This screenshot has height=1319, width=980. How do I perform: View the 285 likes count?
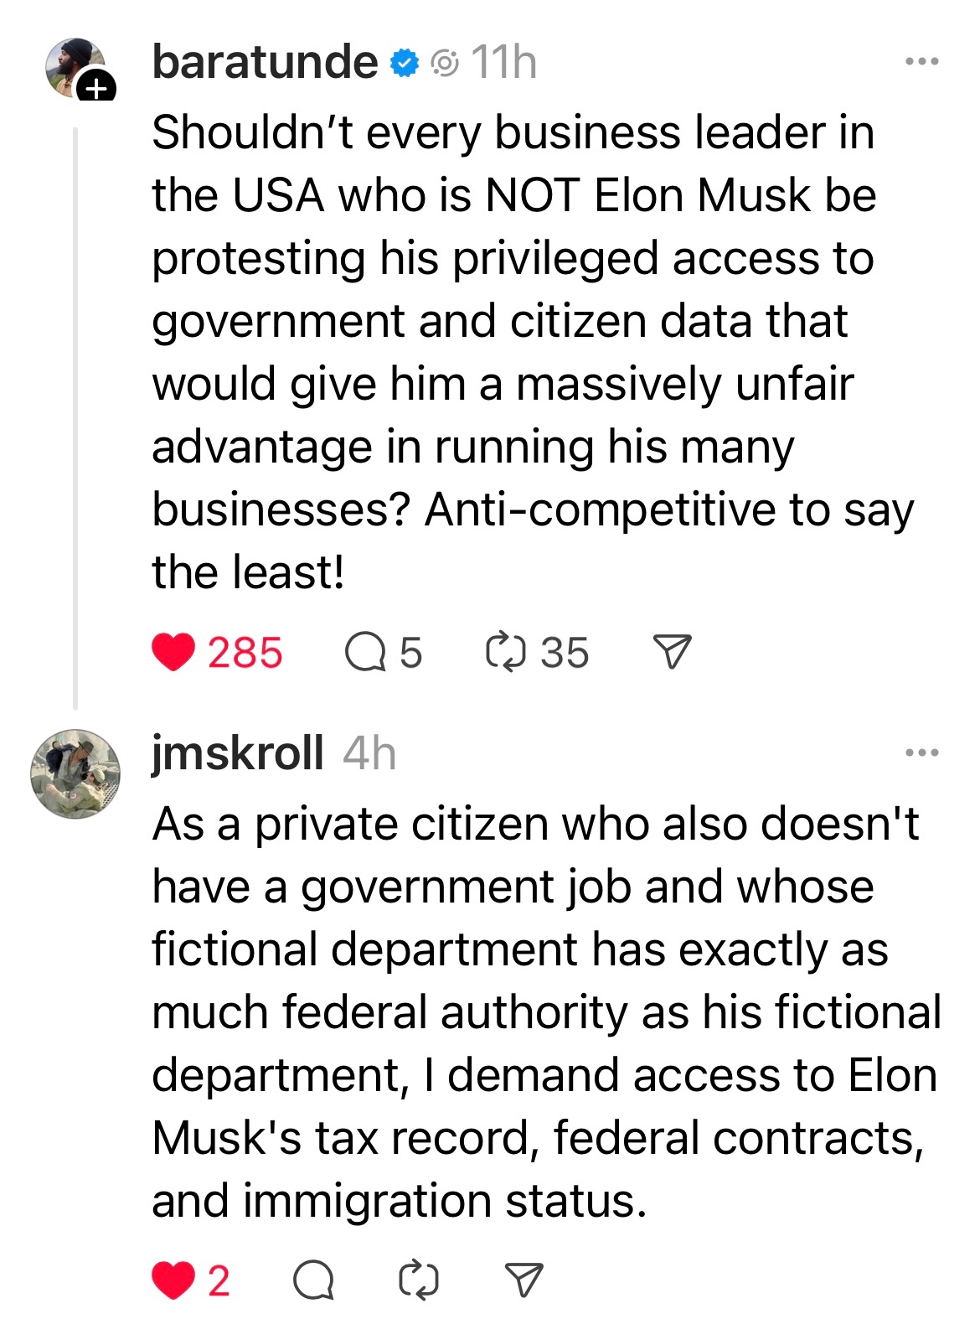click(x=245, y=653)
